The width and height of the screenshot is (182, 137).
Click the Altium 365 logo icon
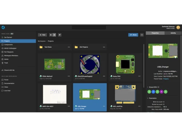[x=3, y=27]
